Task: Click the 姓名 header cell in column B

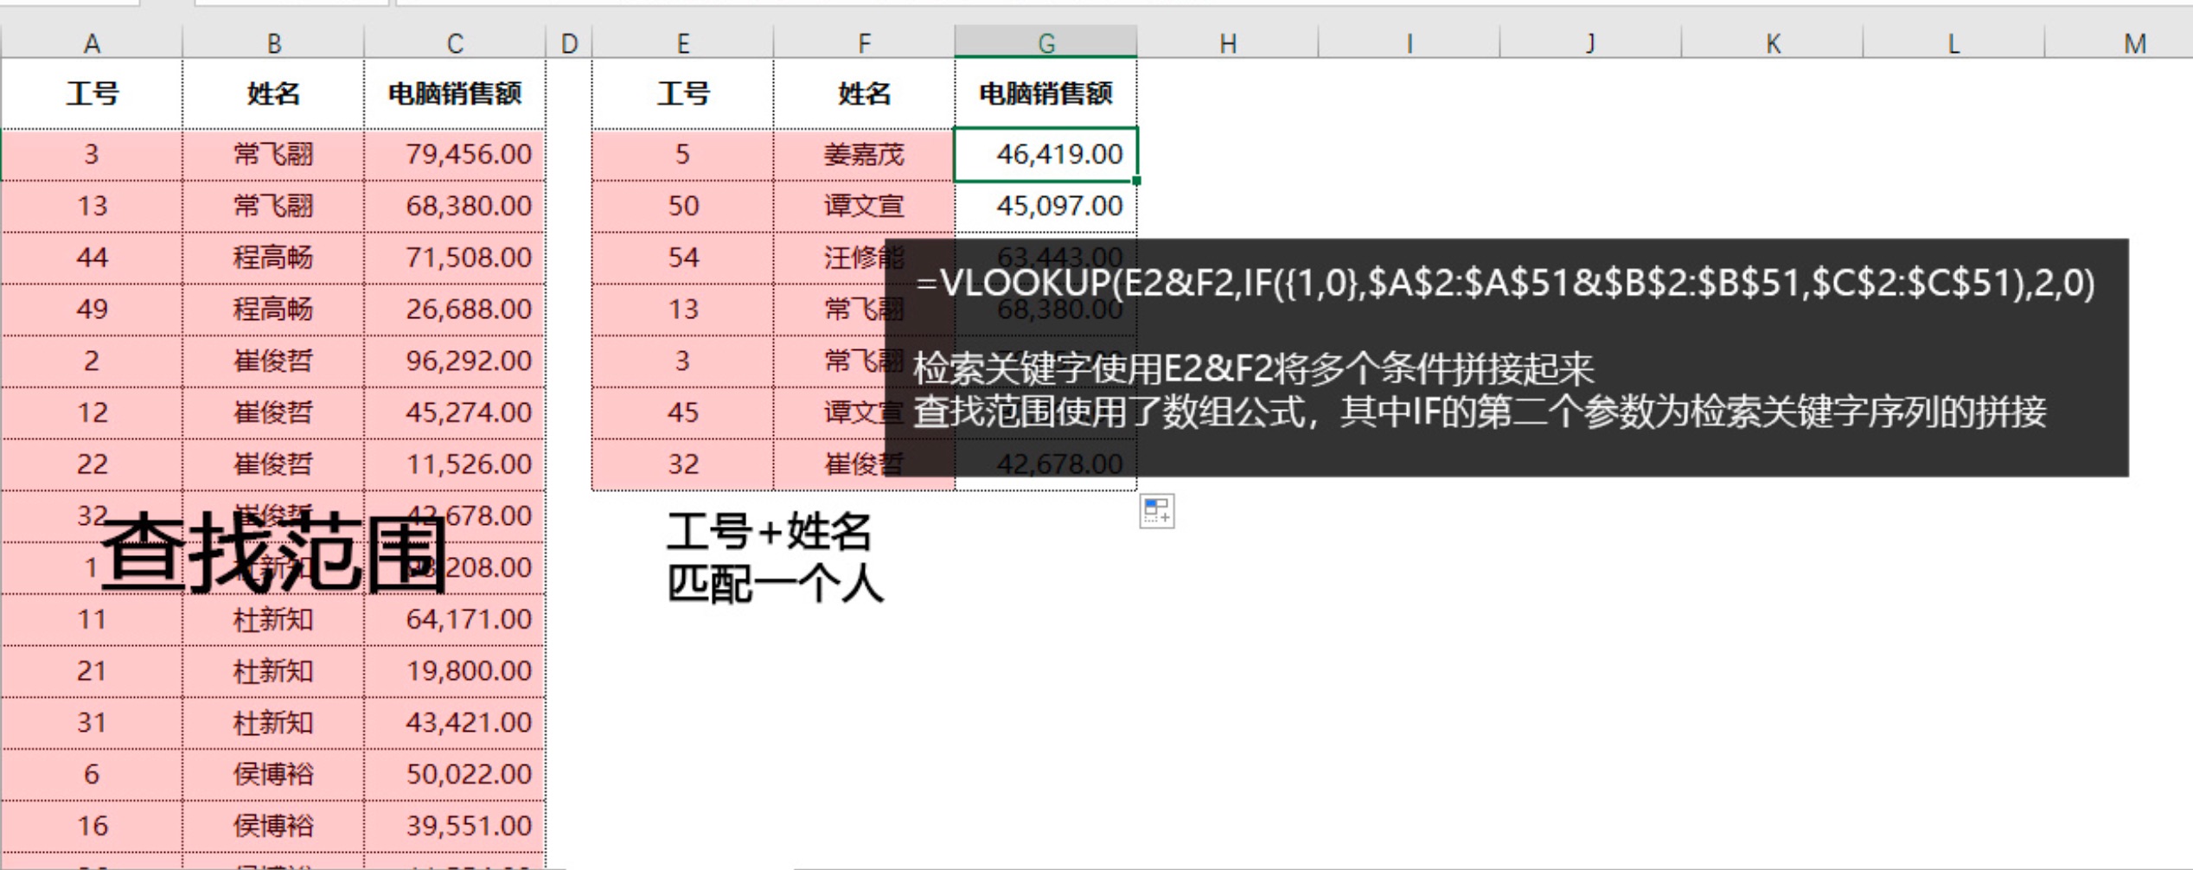Action: pos(273,93)
